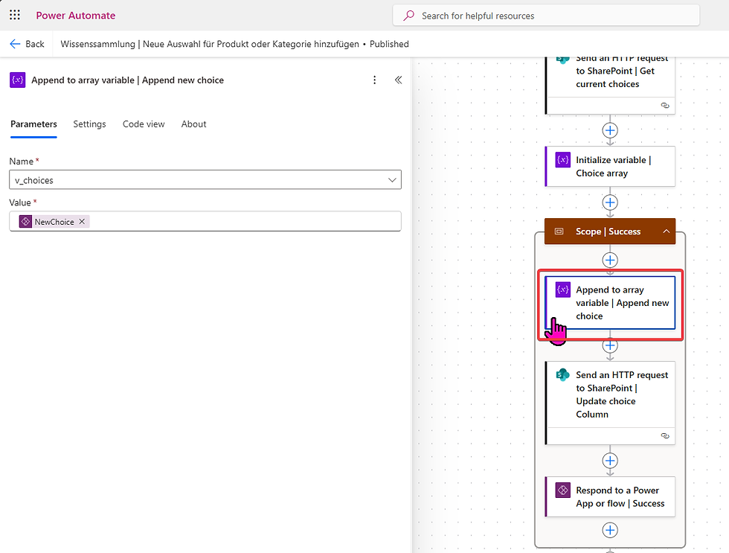
Task: Click the connection link icon on Update choice Column
Action: coord(665,436)
